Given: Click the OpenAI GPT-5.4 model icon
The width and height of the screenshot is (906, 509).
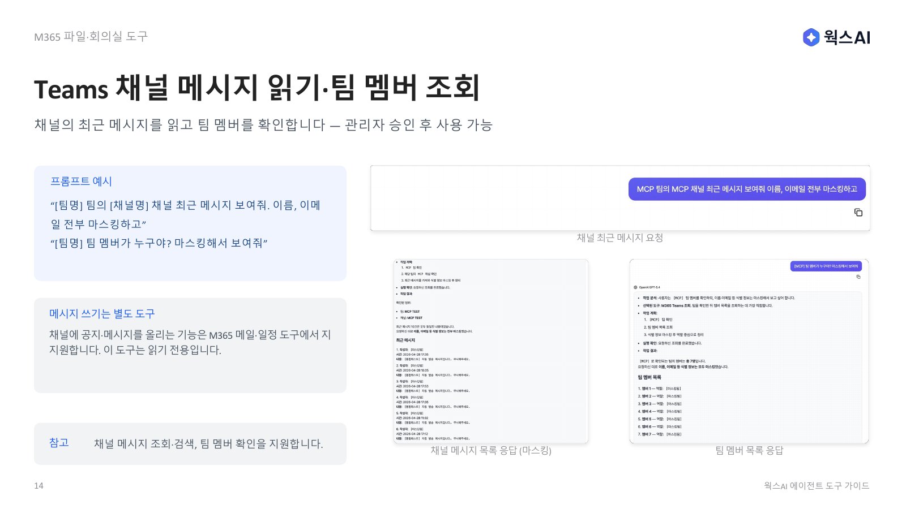Looking at the screenshot, I should (x=635, y=287).
